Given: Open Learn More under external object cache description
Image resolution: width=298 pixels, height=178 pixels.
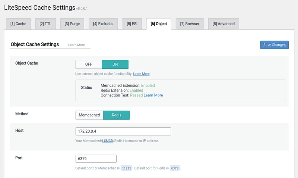Looking at the screenshot, I should click(141, 74).
